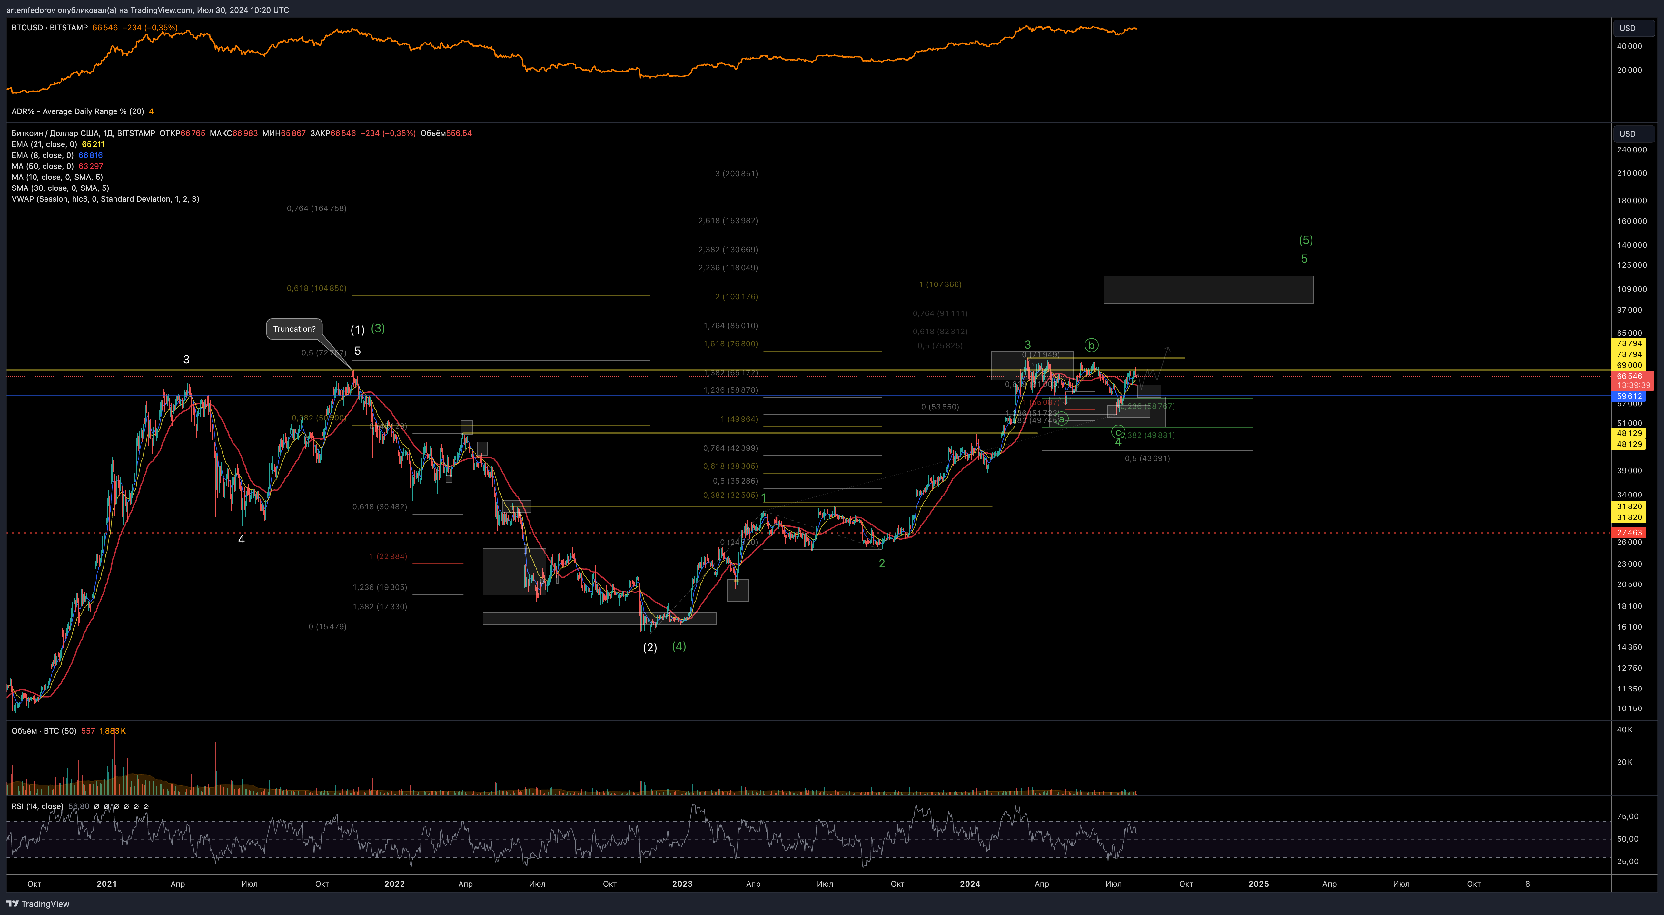
Task: Select the Fibonacci label 0,764 (42 399)
Action: pyautogui.click(x=731, y=448)
